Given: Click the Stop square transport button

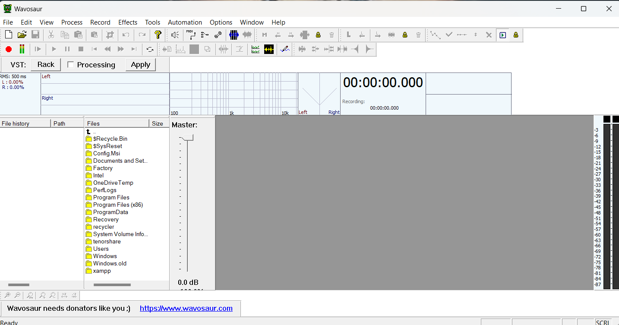Looking at the screenshot, I should tap(81, 49).
